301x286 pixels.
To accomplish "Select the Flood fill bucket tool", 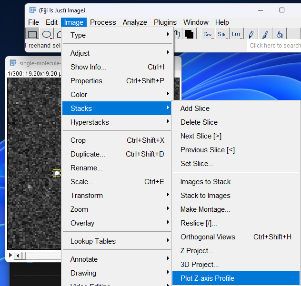I will pos(280,34).
